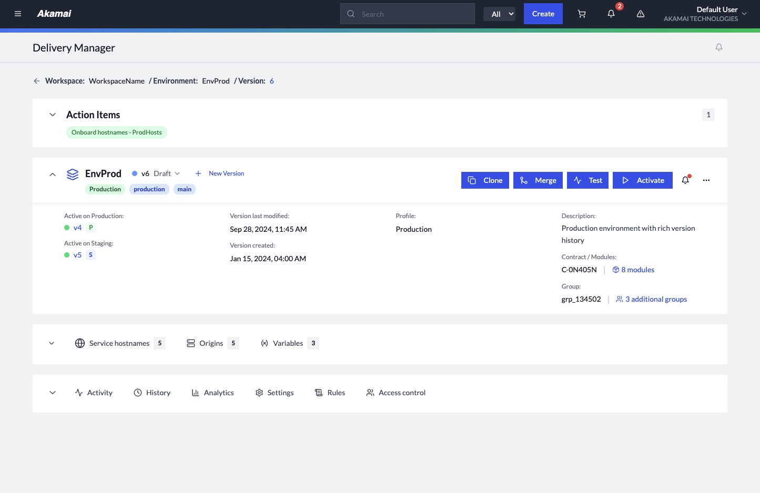The width and height of the screenshot is (760, 493).
Task: Open Onboard hostnames - ProdHosts action item
Action: 117,132
